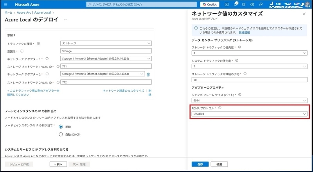Open the ellipsis menu beside the page title
This screenshot has height=172, width=313.
65,20
